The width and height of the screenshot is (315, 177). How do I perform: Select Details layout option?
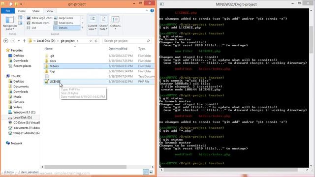66,28
